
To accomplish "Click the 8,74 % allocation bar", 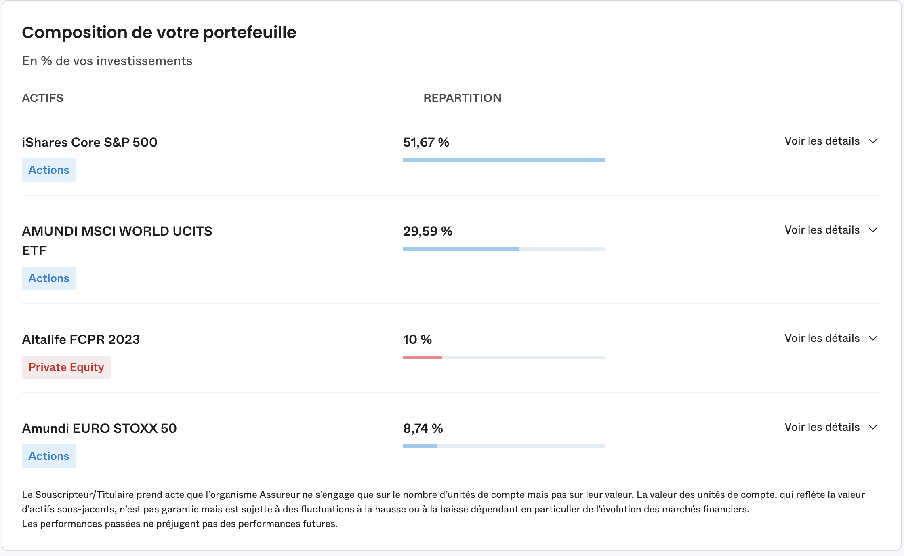I will click(x=420, y=446).
